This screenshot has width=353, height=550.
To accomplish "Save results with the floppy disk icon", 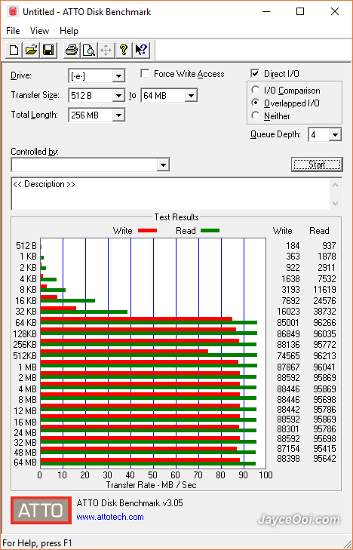I will (x=48, y=50).
